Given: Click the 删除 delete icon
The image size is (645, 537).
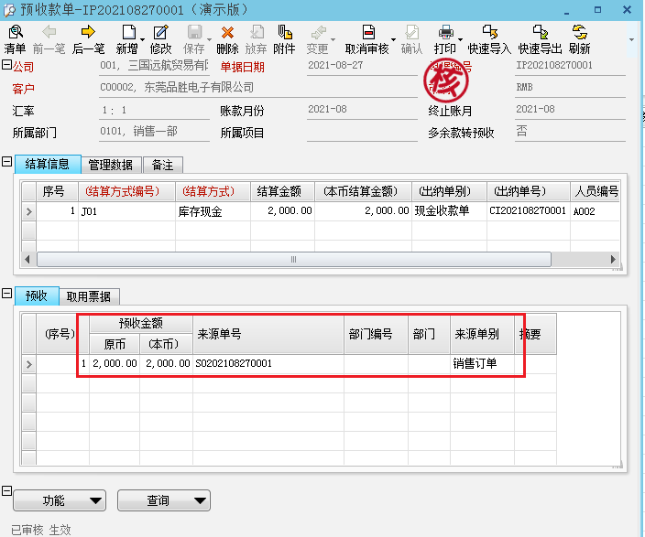Looking at the screenshot, I should coord(227,39).
